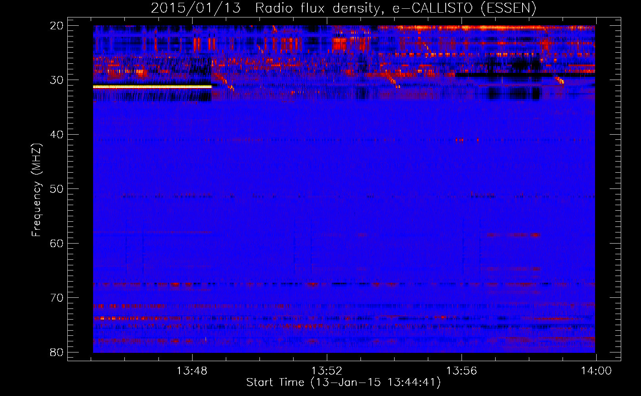Click the 'Start Time (13-Jan-15 13:44:41)' label
Screen dimensions: 641x396
pos(343,383)
